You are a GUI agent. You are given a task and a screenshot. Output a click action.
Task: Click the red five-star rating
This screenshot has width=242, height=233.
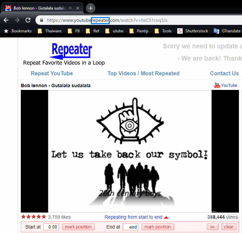coord(34,217)
